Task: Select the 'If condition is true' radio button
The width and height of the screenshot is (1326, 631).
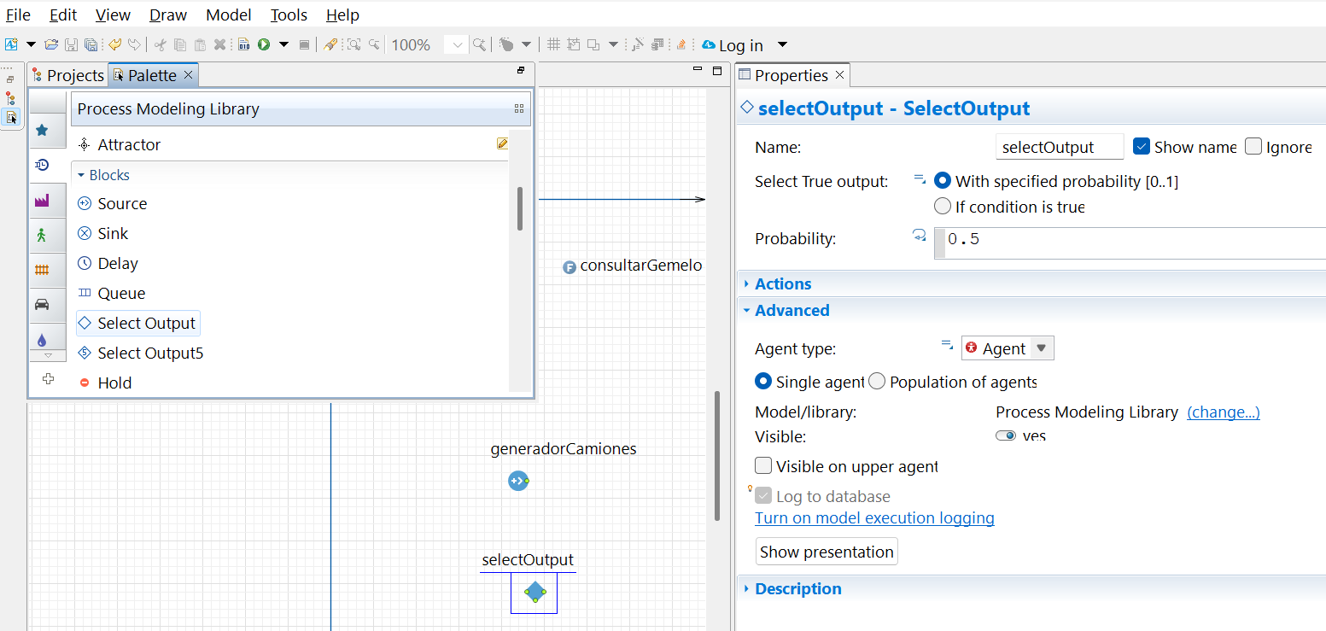Action: (x=943, y=207)
